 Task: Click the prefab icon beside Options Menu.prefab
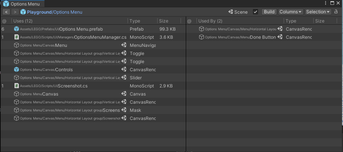point(16,29)
